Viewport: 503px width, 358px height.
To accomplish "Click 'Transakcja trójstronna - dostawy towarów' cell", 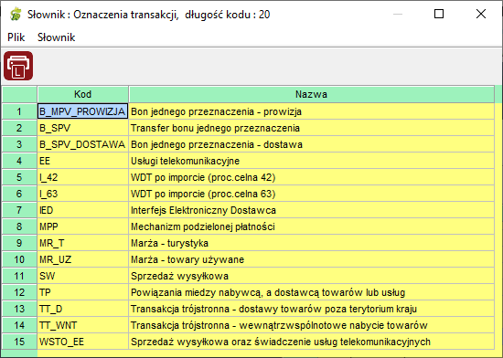I will pos(311,309).
